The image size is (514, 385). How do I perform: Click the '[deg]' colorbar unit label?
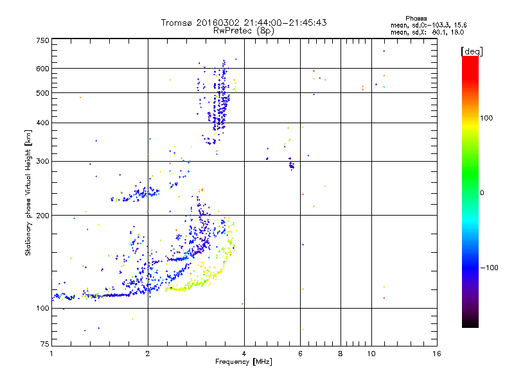tap(472, 51)
